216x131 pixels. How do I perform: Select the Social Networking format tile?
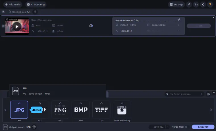tap(122, 110)
